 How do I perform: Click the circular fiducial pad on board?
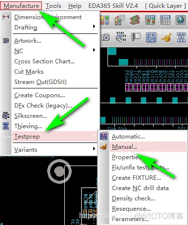tap(59, 171)
